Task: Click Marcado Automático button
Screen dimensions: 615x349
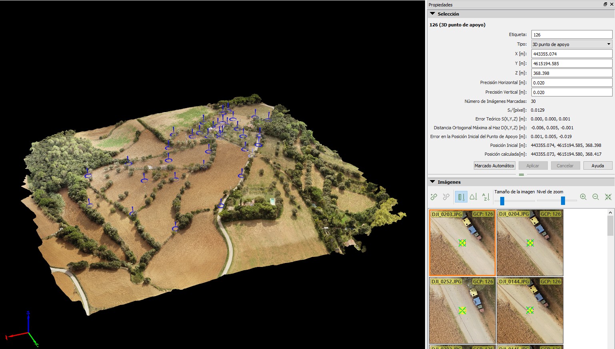Action: pyautogui.click(x=494, y=166)
